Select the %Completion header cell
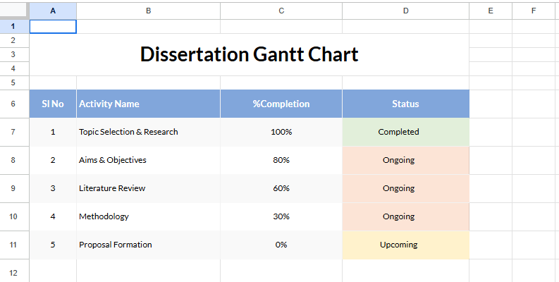The width and height of the screenshot is (559, 282). pyautogui.click(x=281, y=104)
